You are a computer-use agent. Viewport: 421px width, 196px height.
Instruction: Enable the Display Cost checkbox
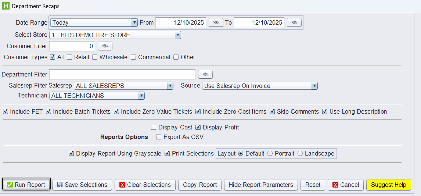(154, 127)
